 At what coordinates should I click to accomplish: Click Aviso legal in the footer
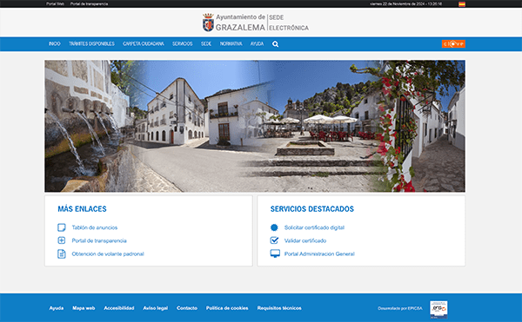[156, 308]
